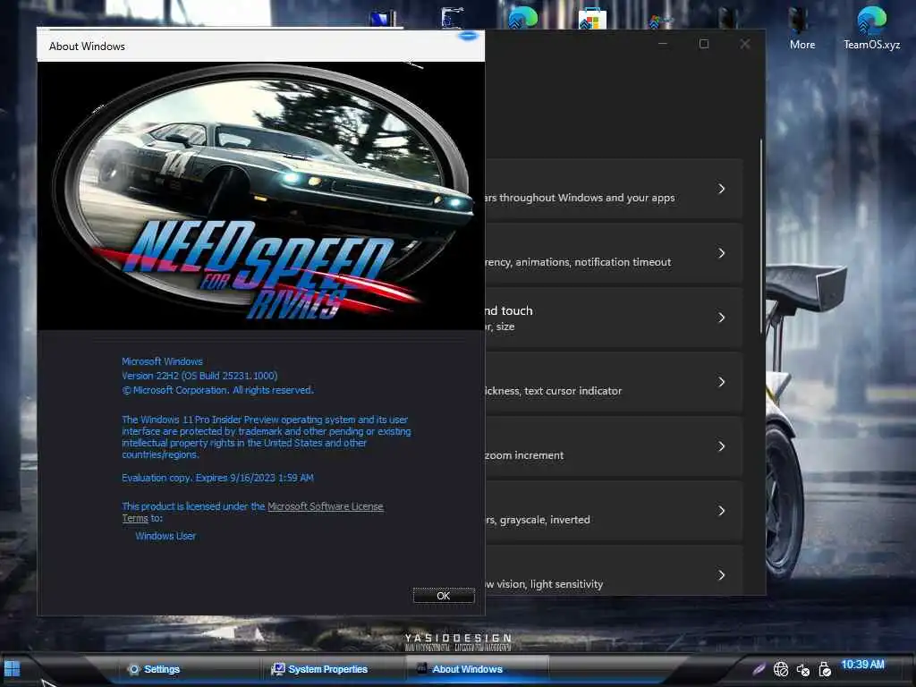Screen dimensions: 916x687
Task: Expand the 'throughout Windows and your apps' row
Action: [x=614, y=189]
